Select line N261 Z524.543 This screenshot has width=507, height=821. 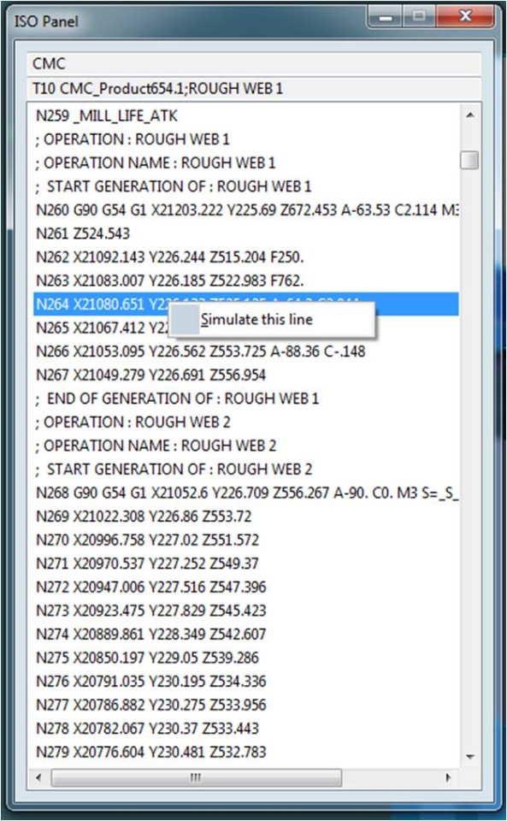pyautogui.click(x=246, y=233)
